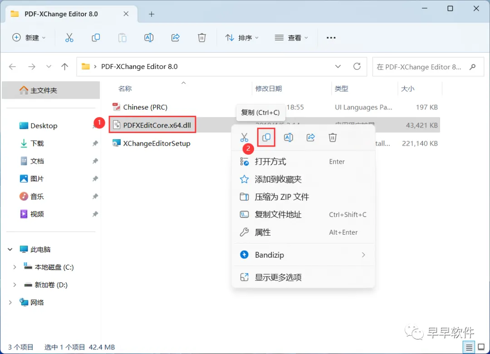Open the 查看 view dropdown
This screenshot has width=490, height=354.
coord(291,38)
